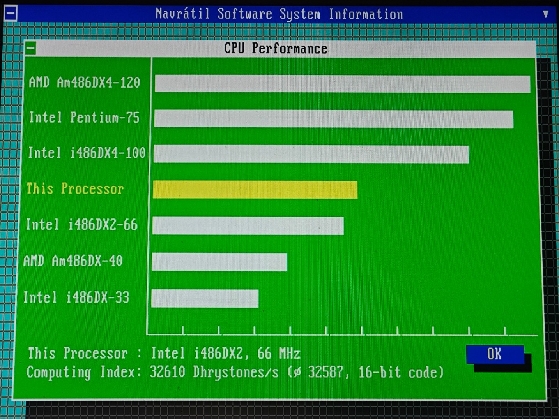Click the OK button
The height and width of the screenshot is (419, 559).
coord(495,354)
